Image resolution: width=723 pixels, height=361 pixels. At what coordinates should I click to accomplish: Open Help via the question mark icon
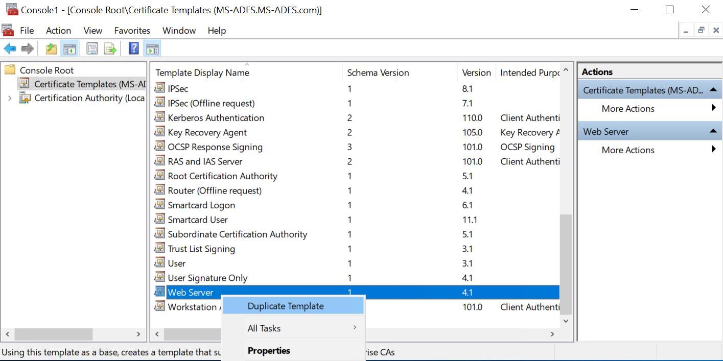pyautogui.click(x=133, y=49)
